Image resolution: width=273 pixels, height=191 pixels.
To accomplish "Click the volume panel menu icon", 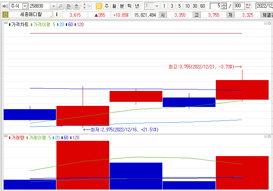I will tap(6, 136).
